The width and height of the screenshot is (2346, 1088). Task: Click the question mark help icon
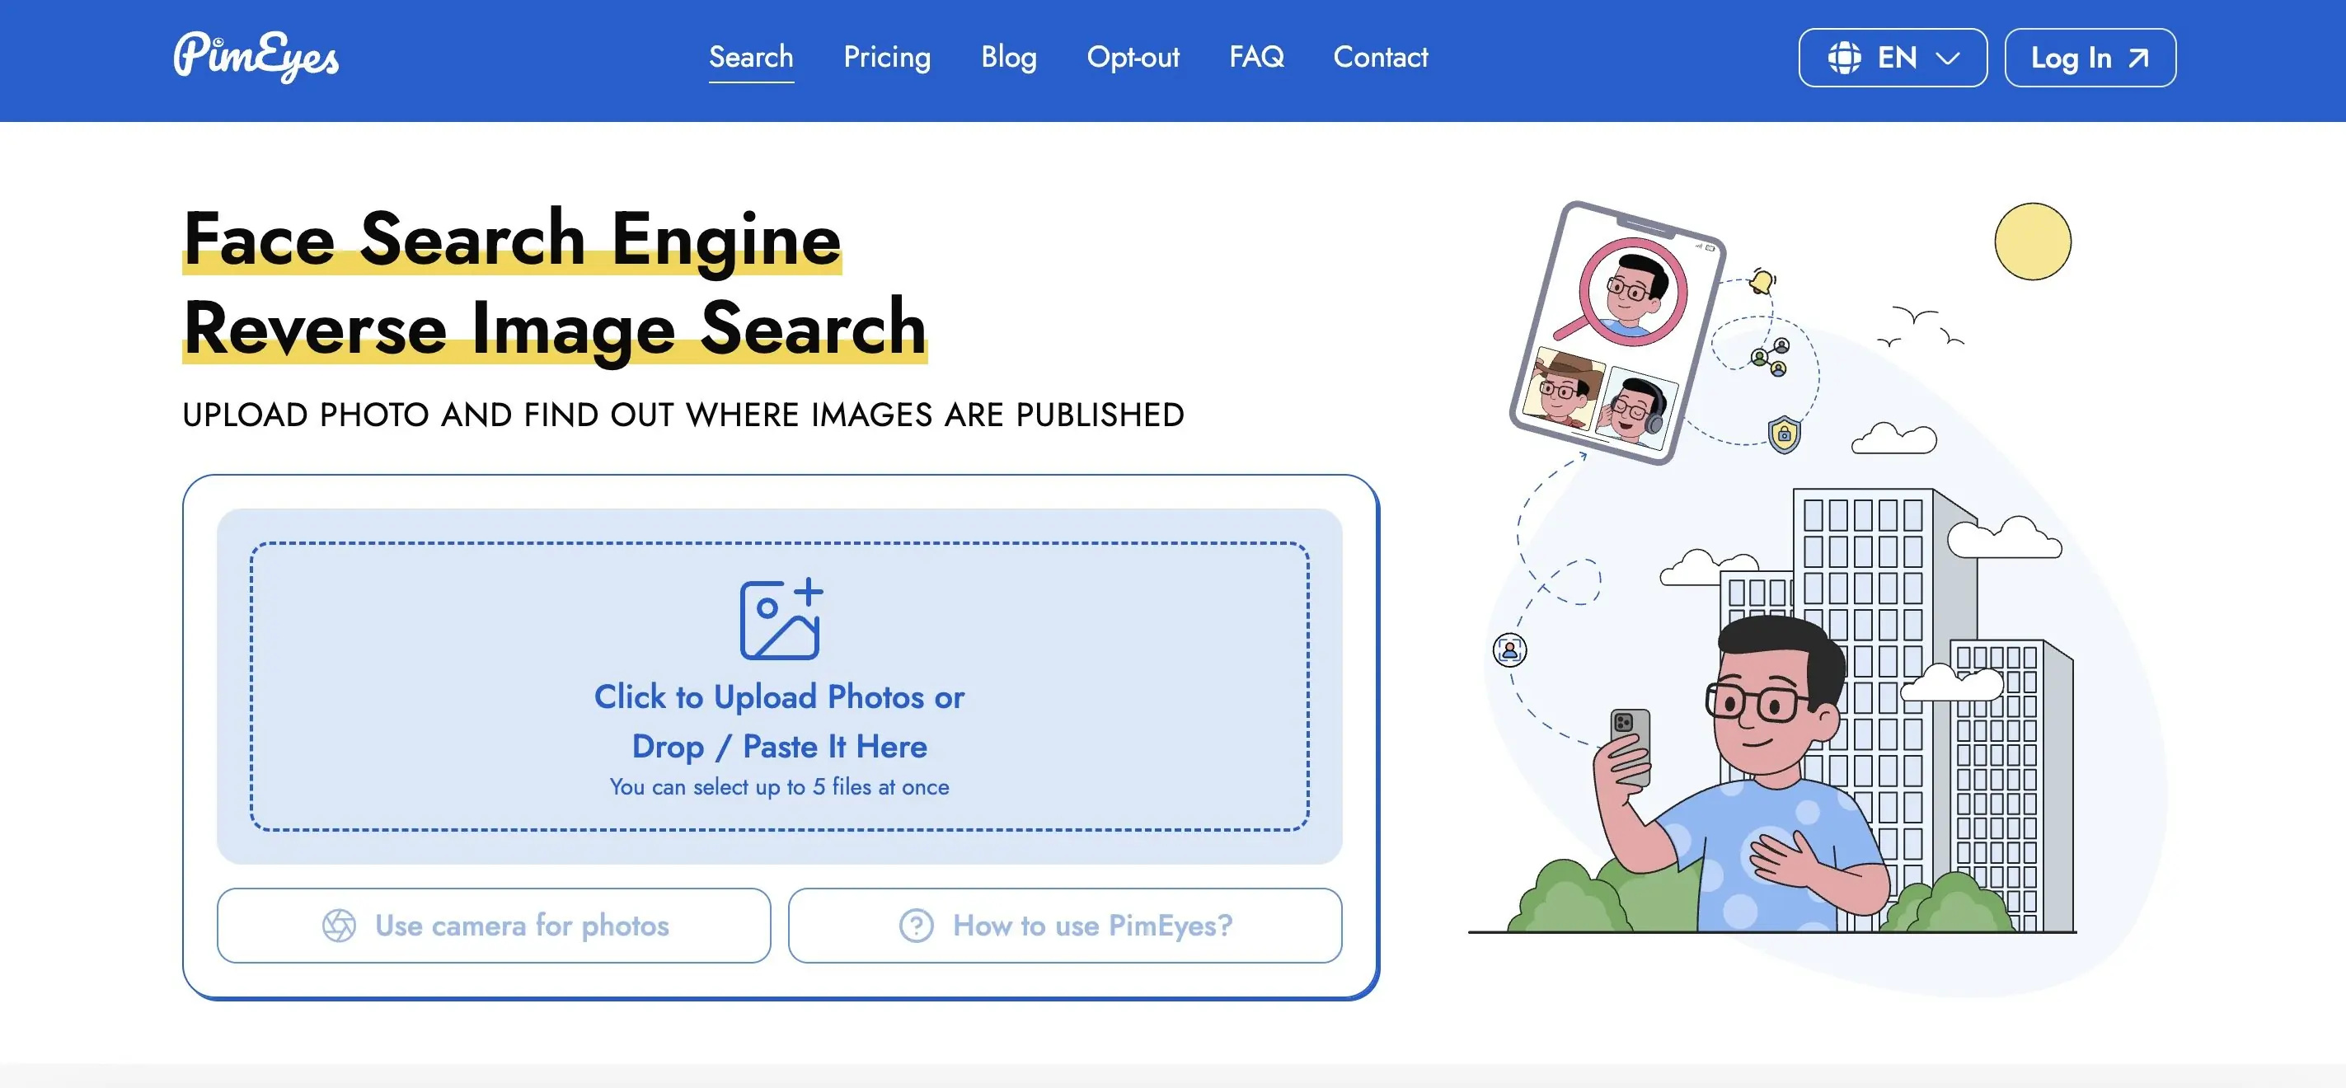pyautogui.click(x=916, y=926)
